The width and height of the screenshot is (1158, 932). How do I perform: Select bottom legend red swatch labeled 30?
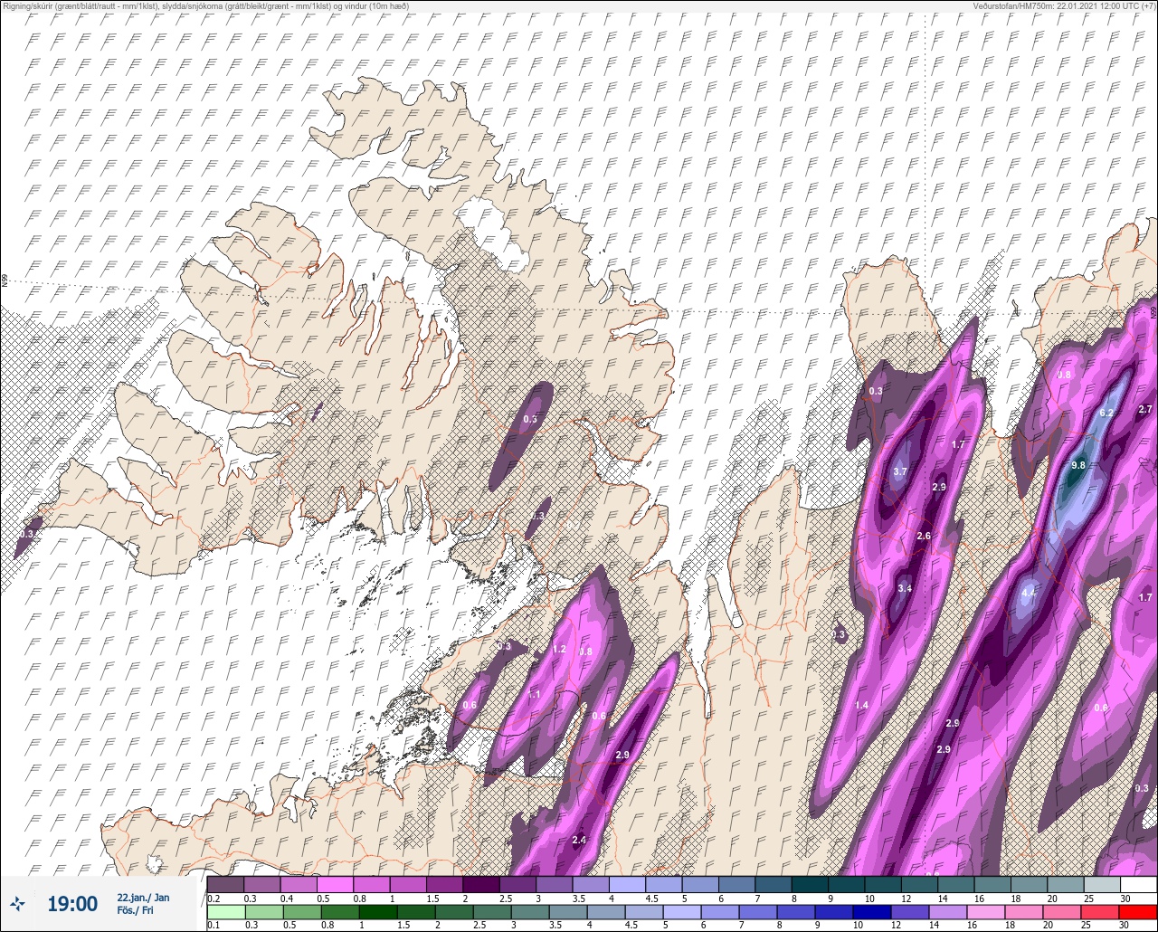(x=1138, y=911)
